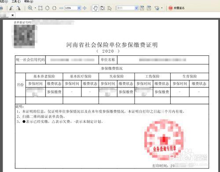
Task: Rotate the page counterclockwise
Action: click(11, 8)
